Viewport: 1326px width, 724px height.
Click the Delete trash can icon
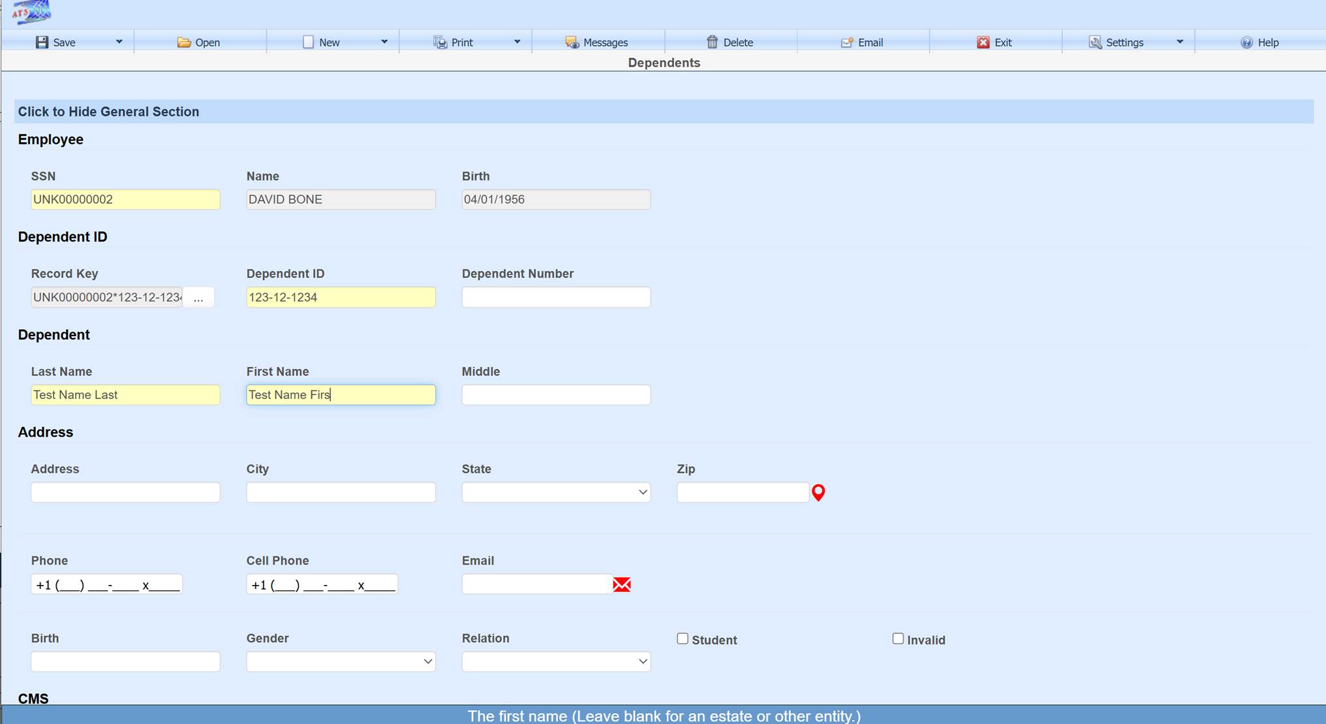[712, 42]
